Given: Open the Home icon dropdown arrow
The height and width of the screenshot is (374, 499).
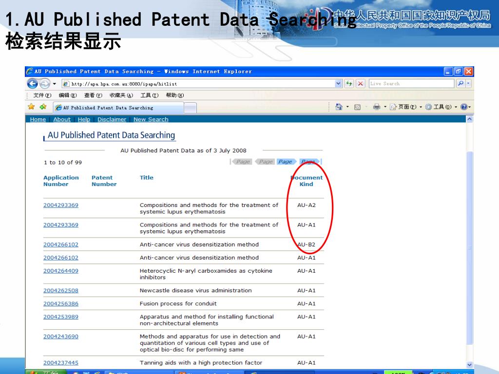Looking at the screenshot, I should [x=347, y=107].
